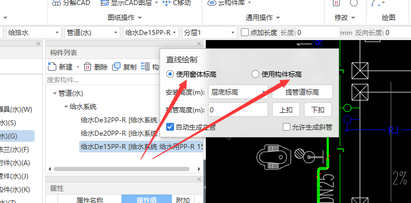Viewport: 411px width, 203px height.
Task: Select 给水De32PP-R in component list
Action: [x=119, y=120]
